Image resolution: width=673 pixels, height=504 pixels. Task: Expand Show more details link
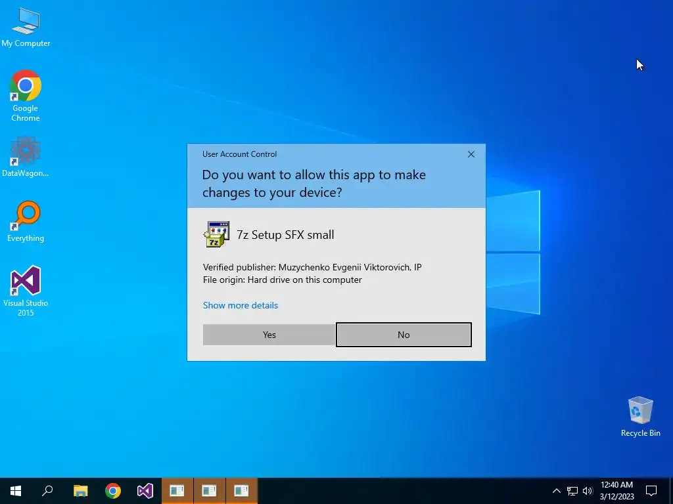tap(241, 305)
